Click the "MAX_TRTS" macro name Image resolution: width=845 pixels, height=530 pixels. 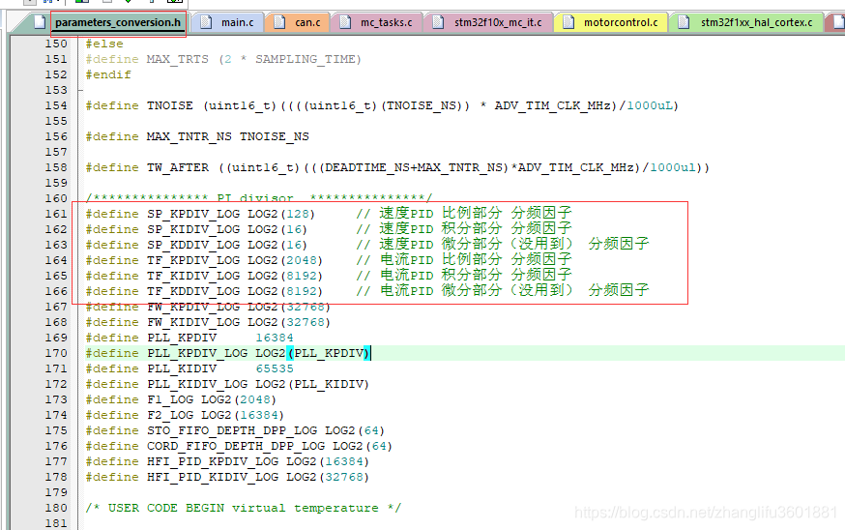(177, 59)
